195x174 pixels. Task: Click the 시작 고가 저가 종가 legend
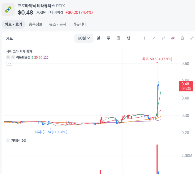pos(19,52)
